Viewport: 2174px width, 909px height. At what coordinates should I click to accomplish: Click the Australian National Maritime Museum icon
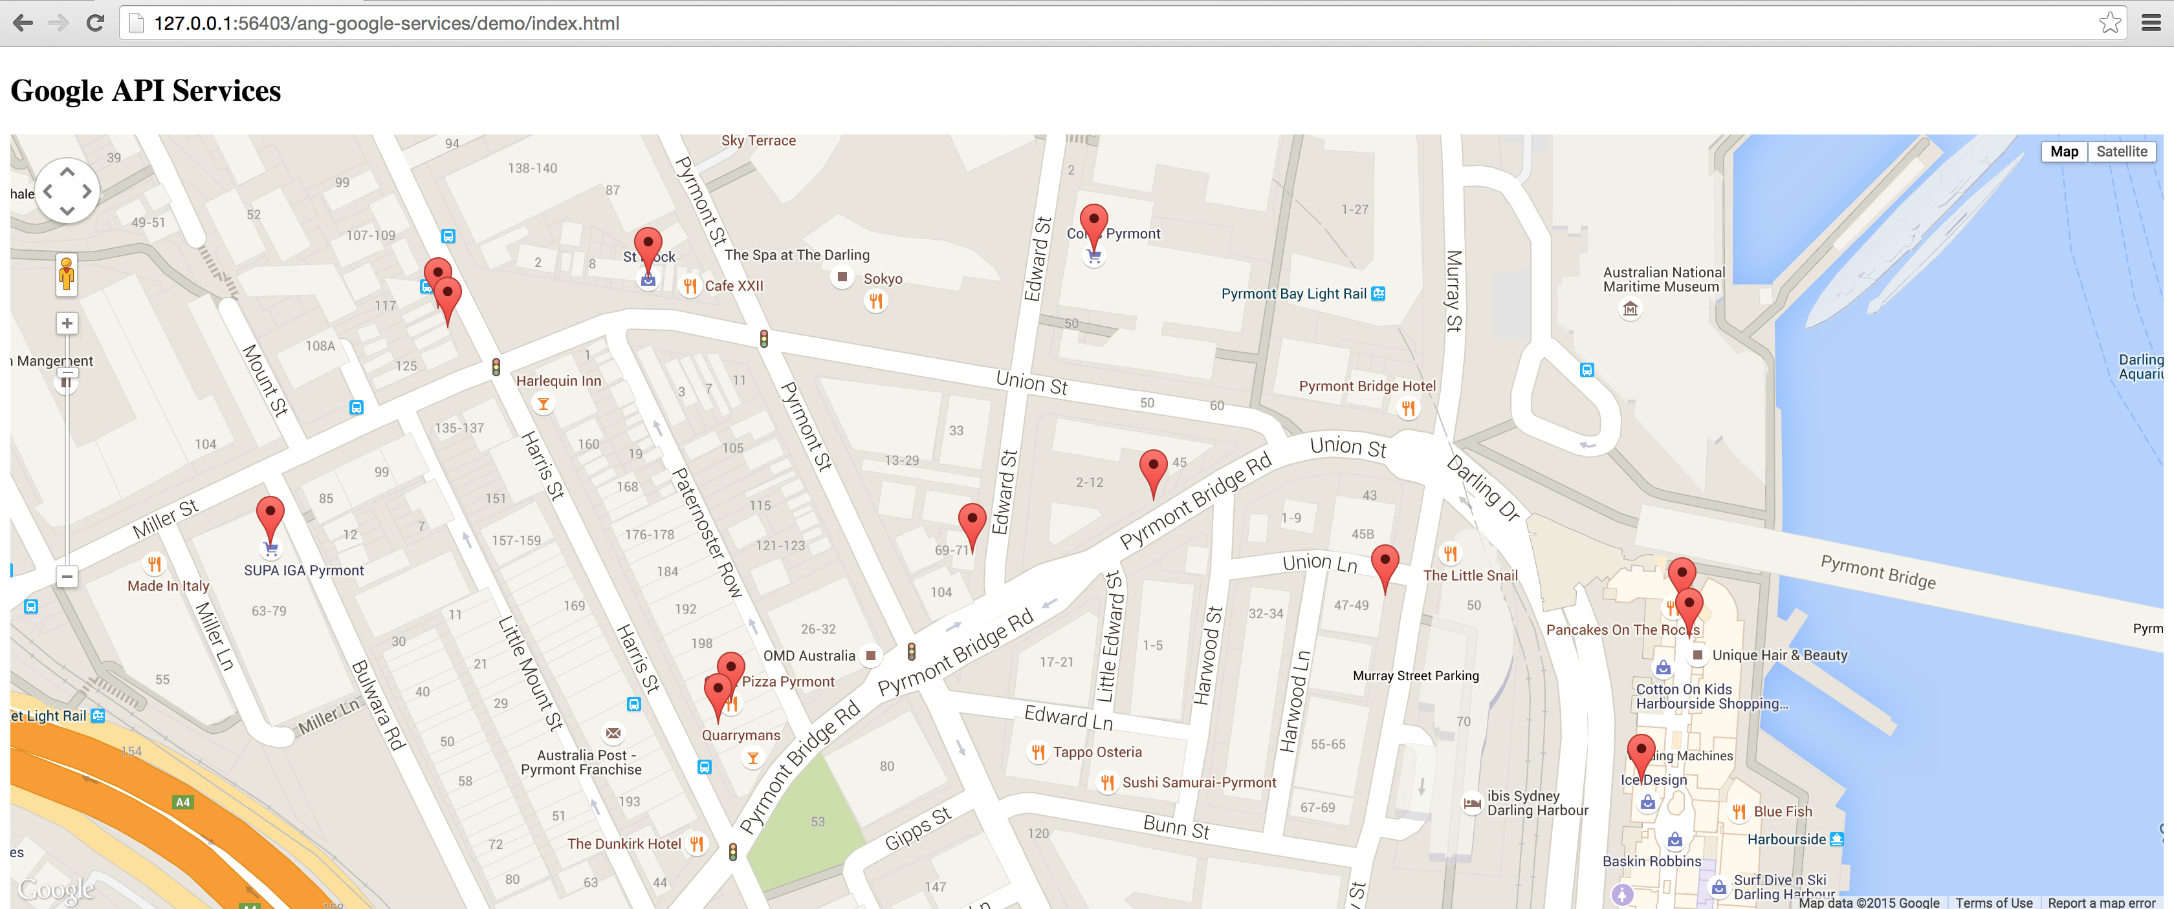click(x=1630, y=310)
